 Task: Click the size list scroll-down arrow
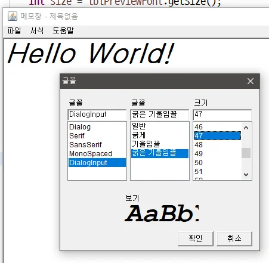click(x=246, y=175)
